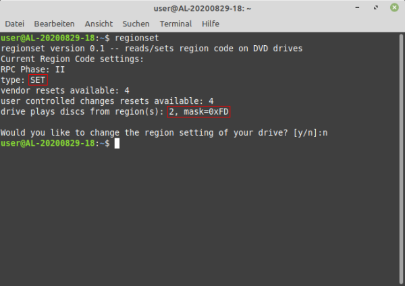Viewport: 405px width, 286px height.
Task: Minimize the terminal window
Action: (357, 7)
